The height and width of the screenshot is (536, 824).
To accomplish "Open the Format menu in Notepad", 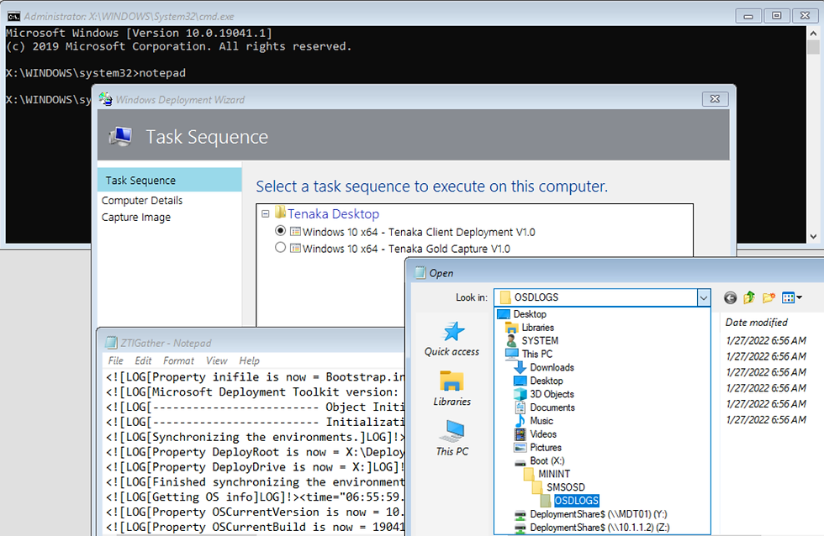I will pyautogui.click(x=178, y=360).
